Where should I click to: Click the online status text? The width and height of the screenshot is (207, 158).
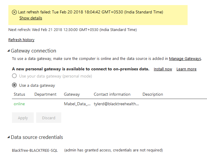pos(19,104)
